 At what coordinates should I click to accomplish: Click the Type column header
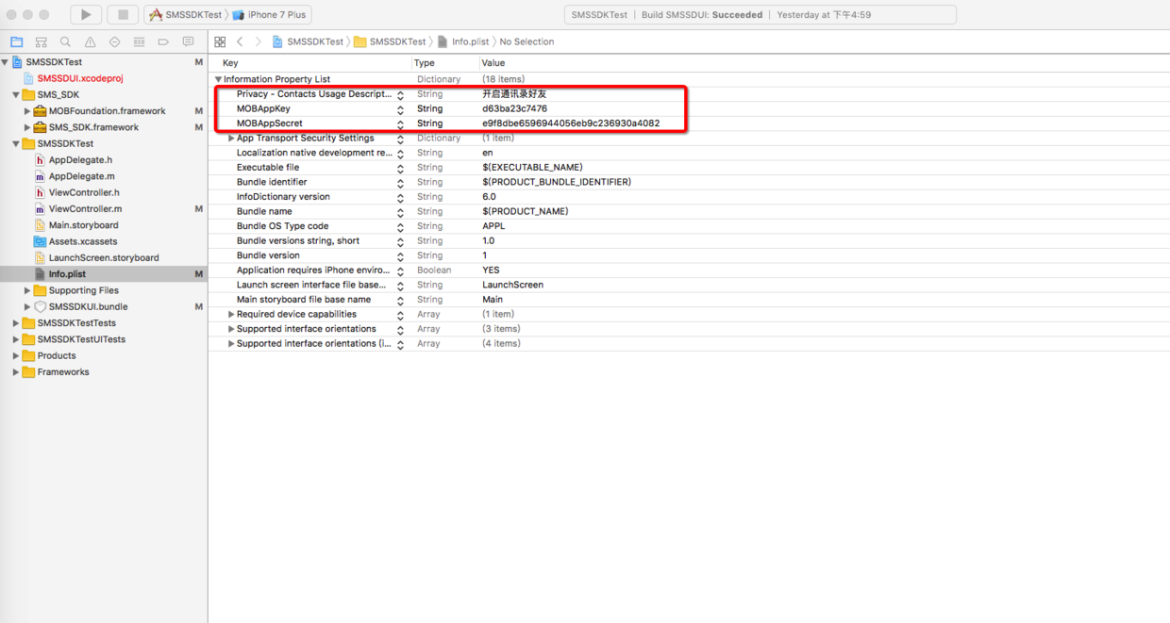pos(425,63)
